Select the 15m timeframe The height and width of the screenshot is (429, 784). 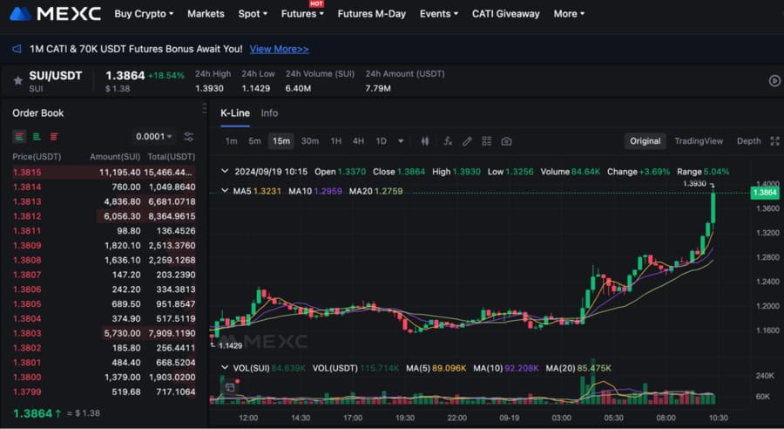click(281, 141)
